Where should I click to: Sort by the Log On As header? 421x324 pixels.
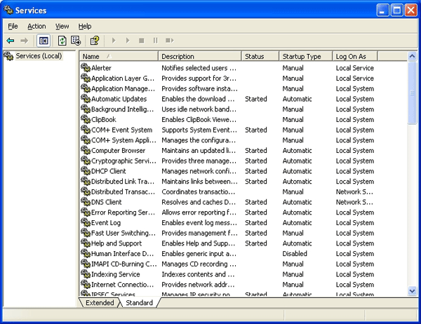pyautogui.click(x=354, y=56)
